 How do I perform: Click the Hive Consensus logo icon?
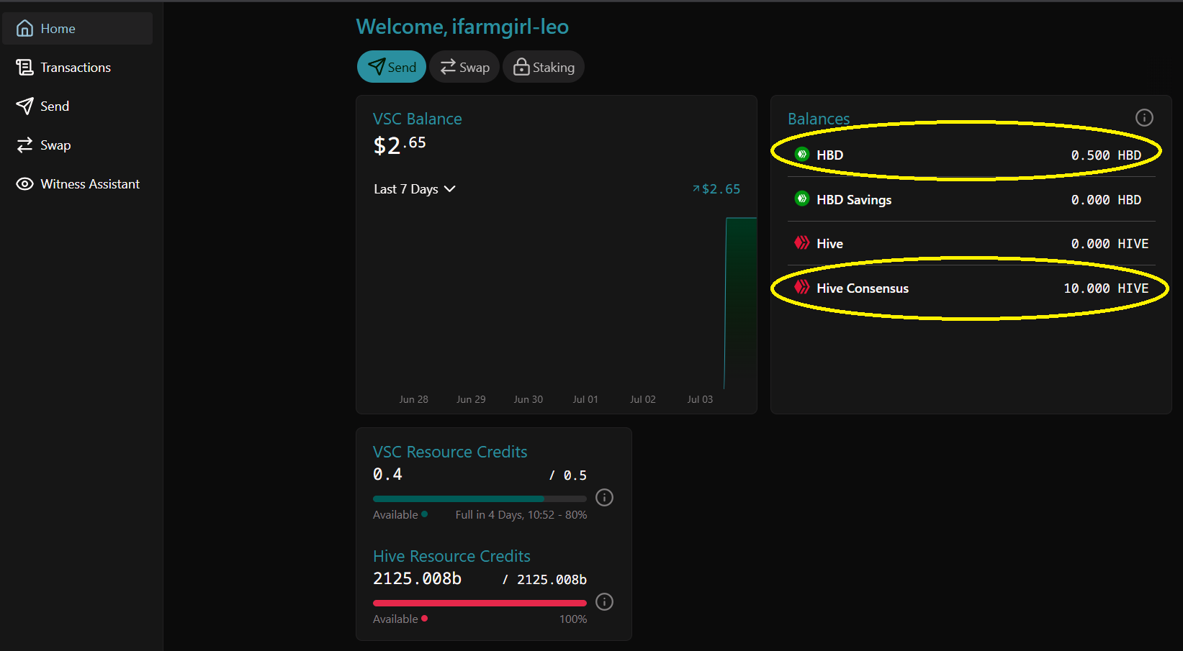point(801,288)
